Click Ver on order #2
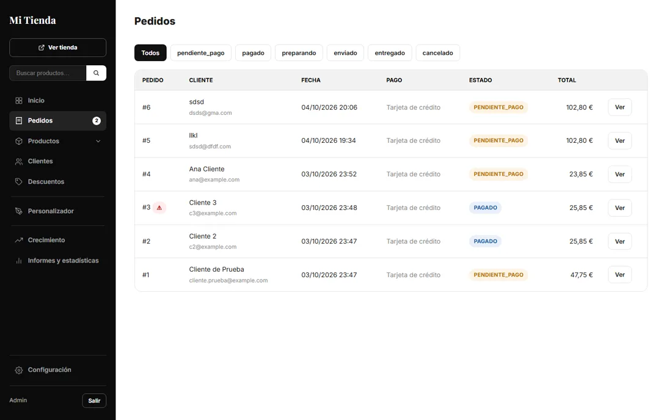 619,242
